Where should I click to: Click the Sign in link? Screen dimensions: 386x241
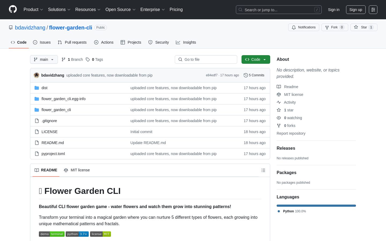click(x=334, y=10)
